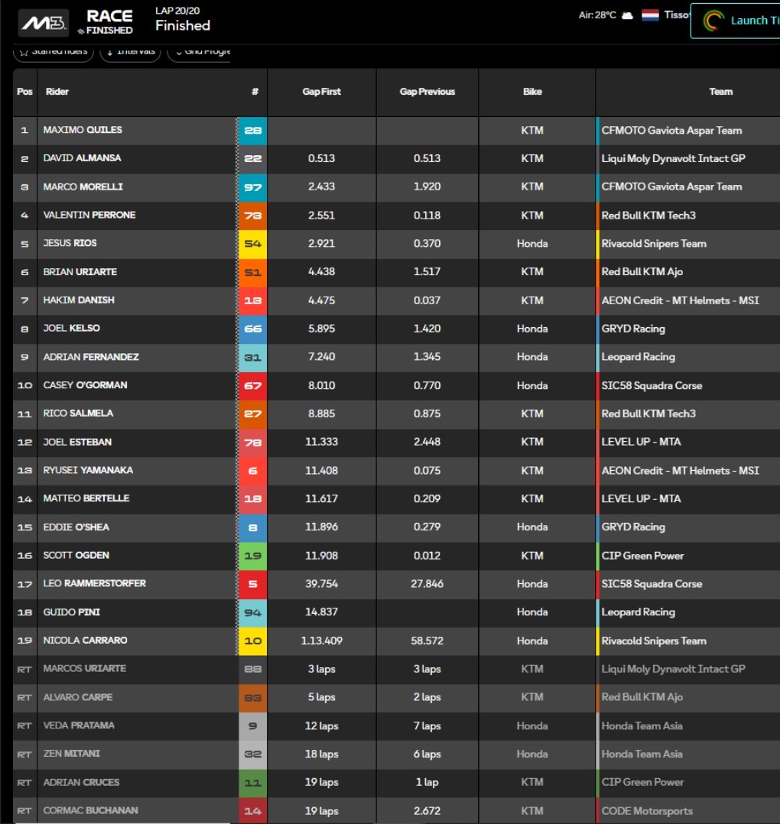
Task: Click Leopard Racing in Adrian Fernandez row
Action: (638, 357)
